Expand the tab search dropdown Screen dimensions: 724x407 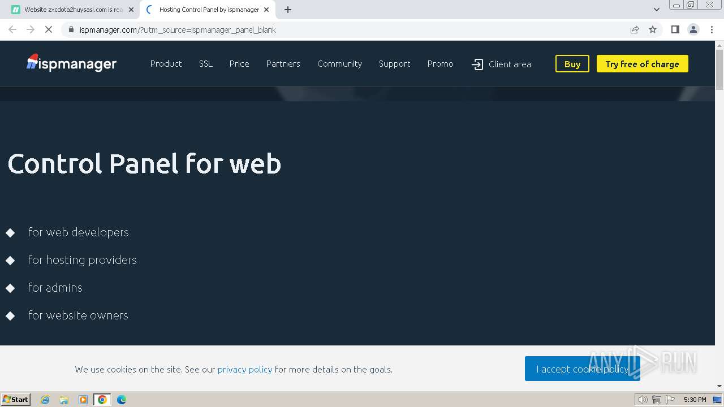coord(657,10)
